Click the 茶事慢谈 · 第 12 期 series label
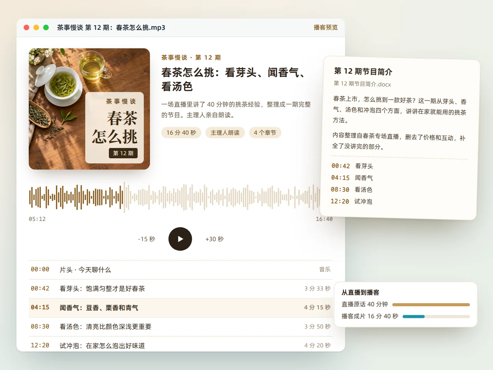This screenshot has width=493, height=370. coord(191,58)
